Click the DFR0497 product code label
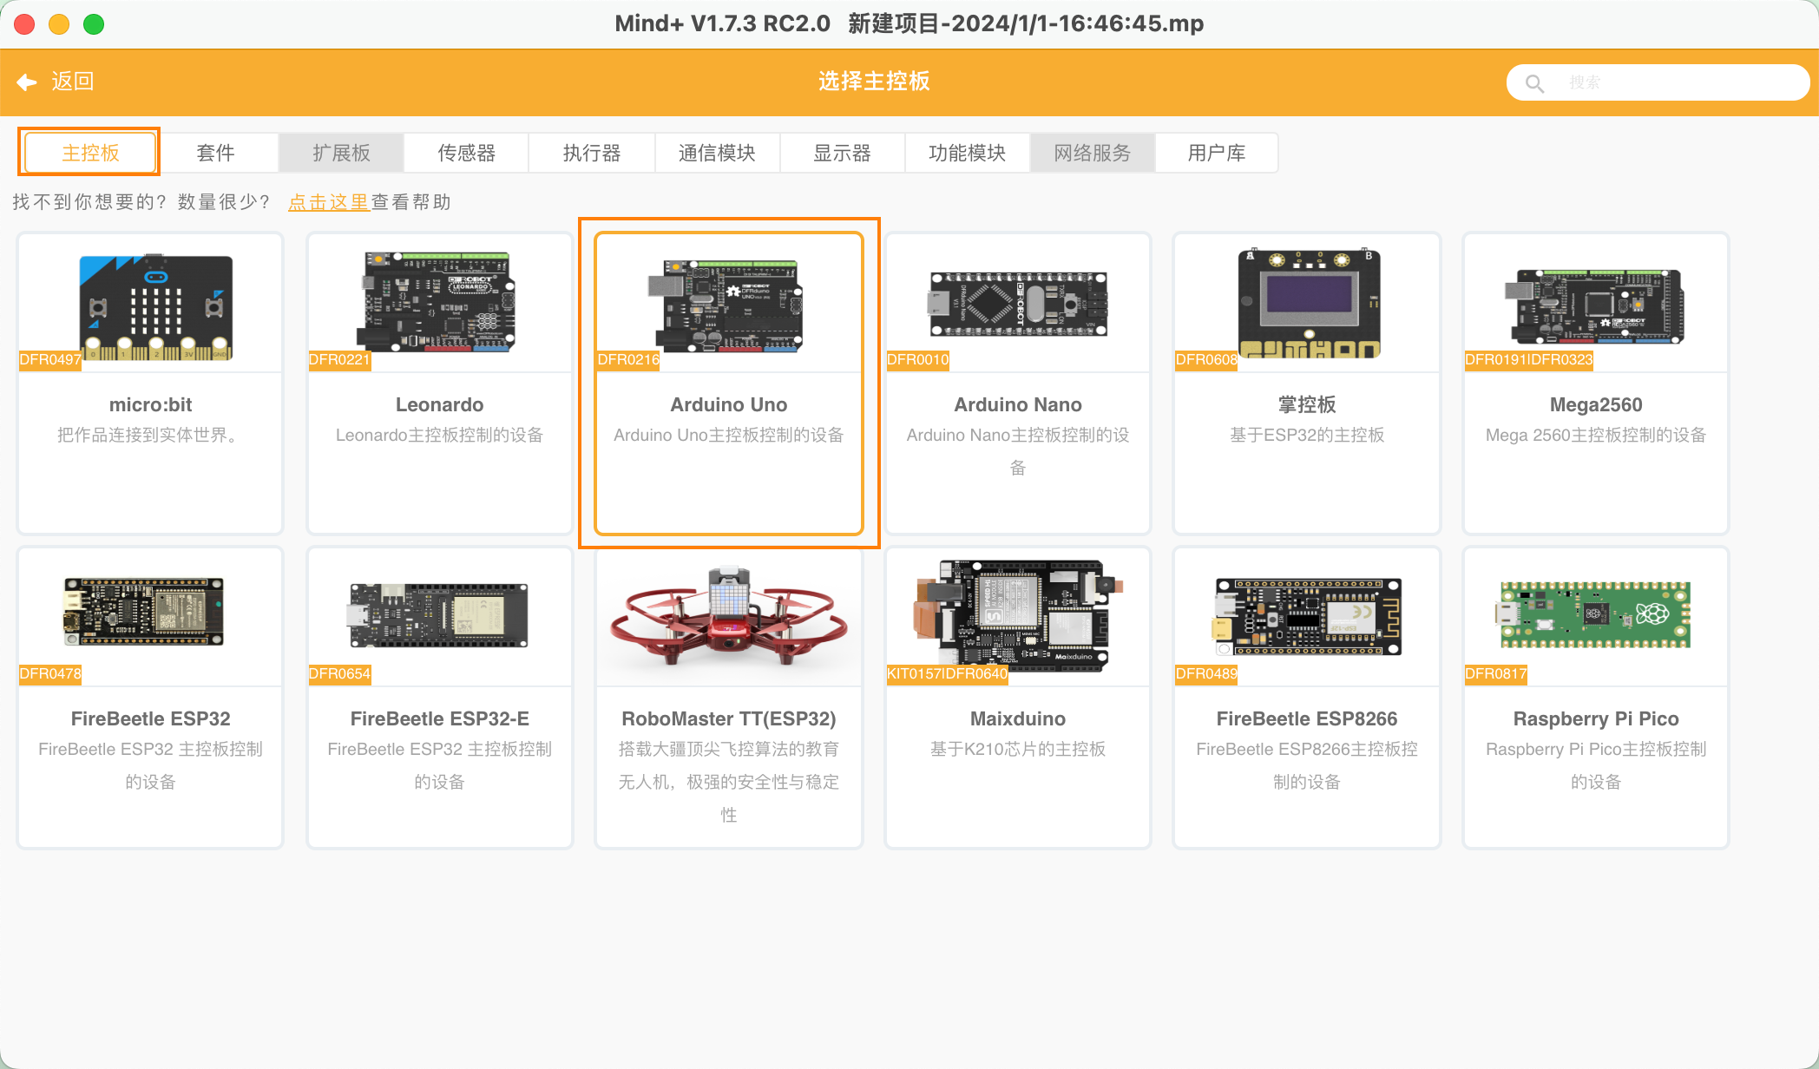Viewport: 1819px width, 1069px height. (x=50, y=359)
